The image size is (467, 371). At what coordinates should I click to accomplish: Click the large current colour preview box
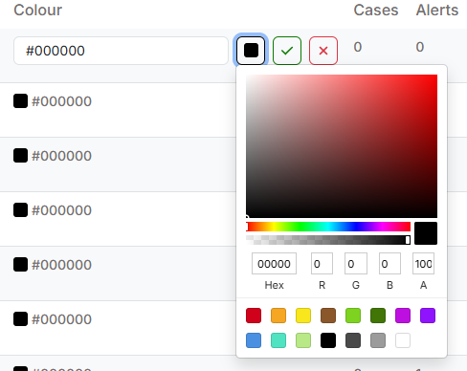point(426,233)
